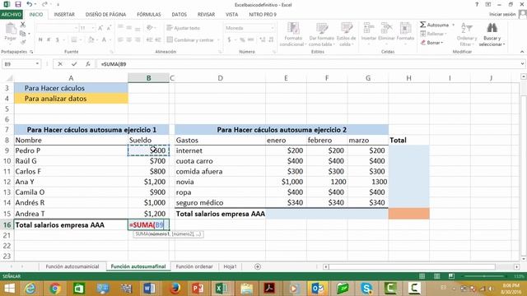This screenshot has height=296, width=527.
Task: Switch to Page Layout view in status bar
Action: [436, 276]
